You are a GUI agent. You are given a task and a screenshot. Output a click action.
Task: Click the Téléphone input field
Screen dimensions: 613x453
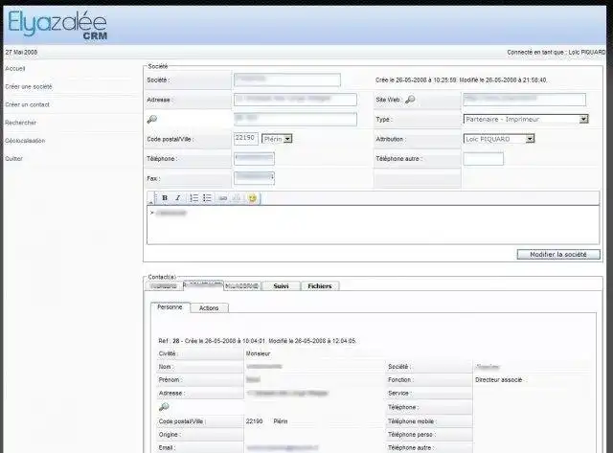254,158
